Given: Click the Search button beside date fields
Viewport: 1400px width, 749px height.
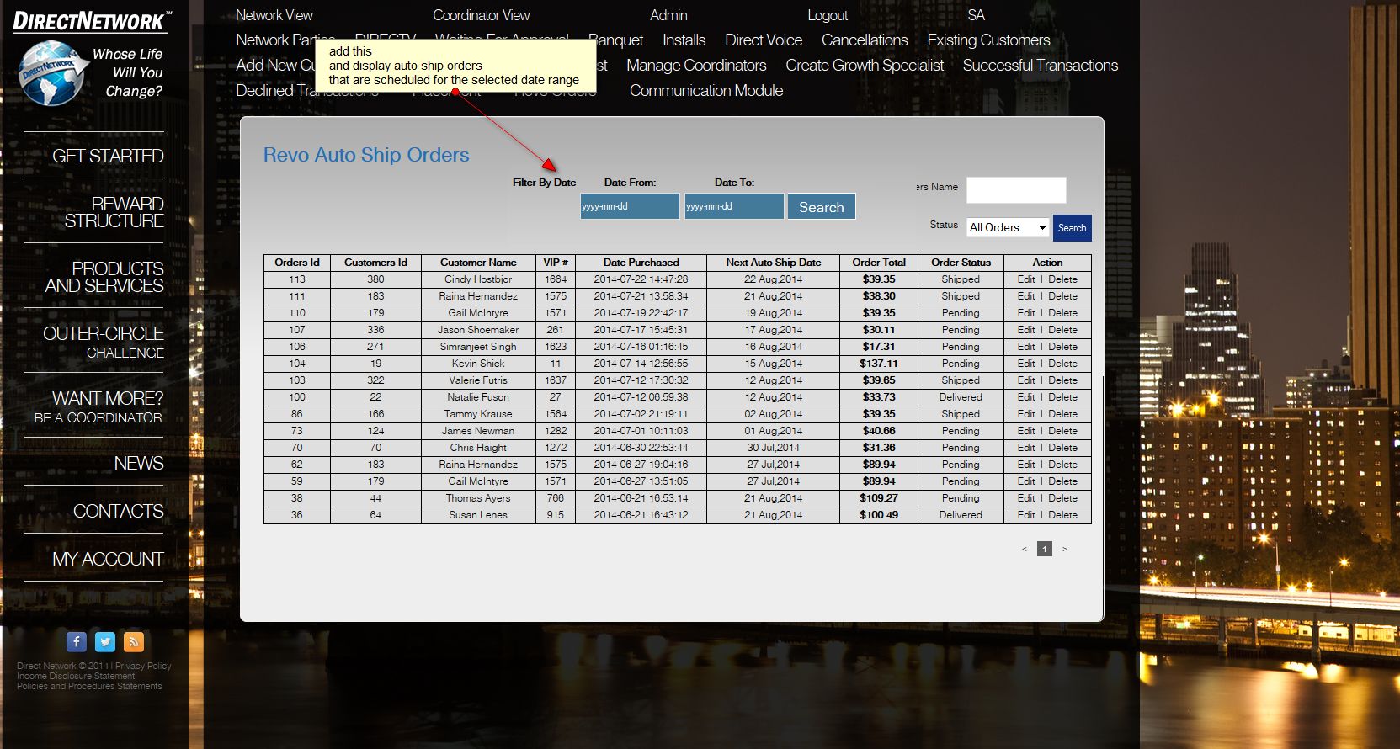Looking at the screenshot, I should [x=822, y=206].
